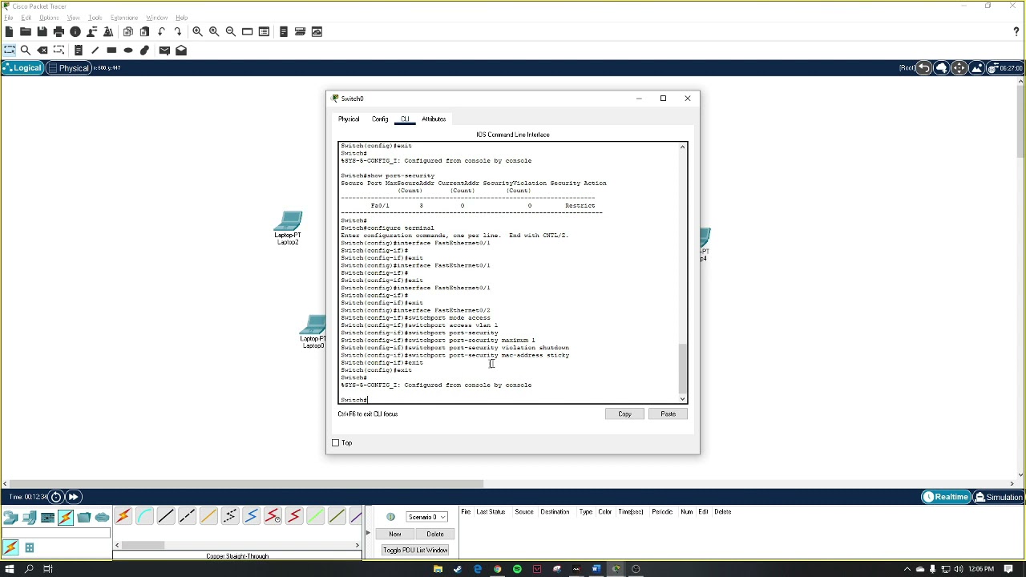Pick the Draw Rectangle tool
This screenshot has width=1026, height=577.
pyautogui.click(x=111, y=50)
